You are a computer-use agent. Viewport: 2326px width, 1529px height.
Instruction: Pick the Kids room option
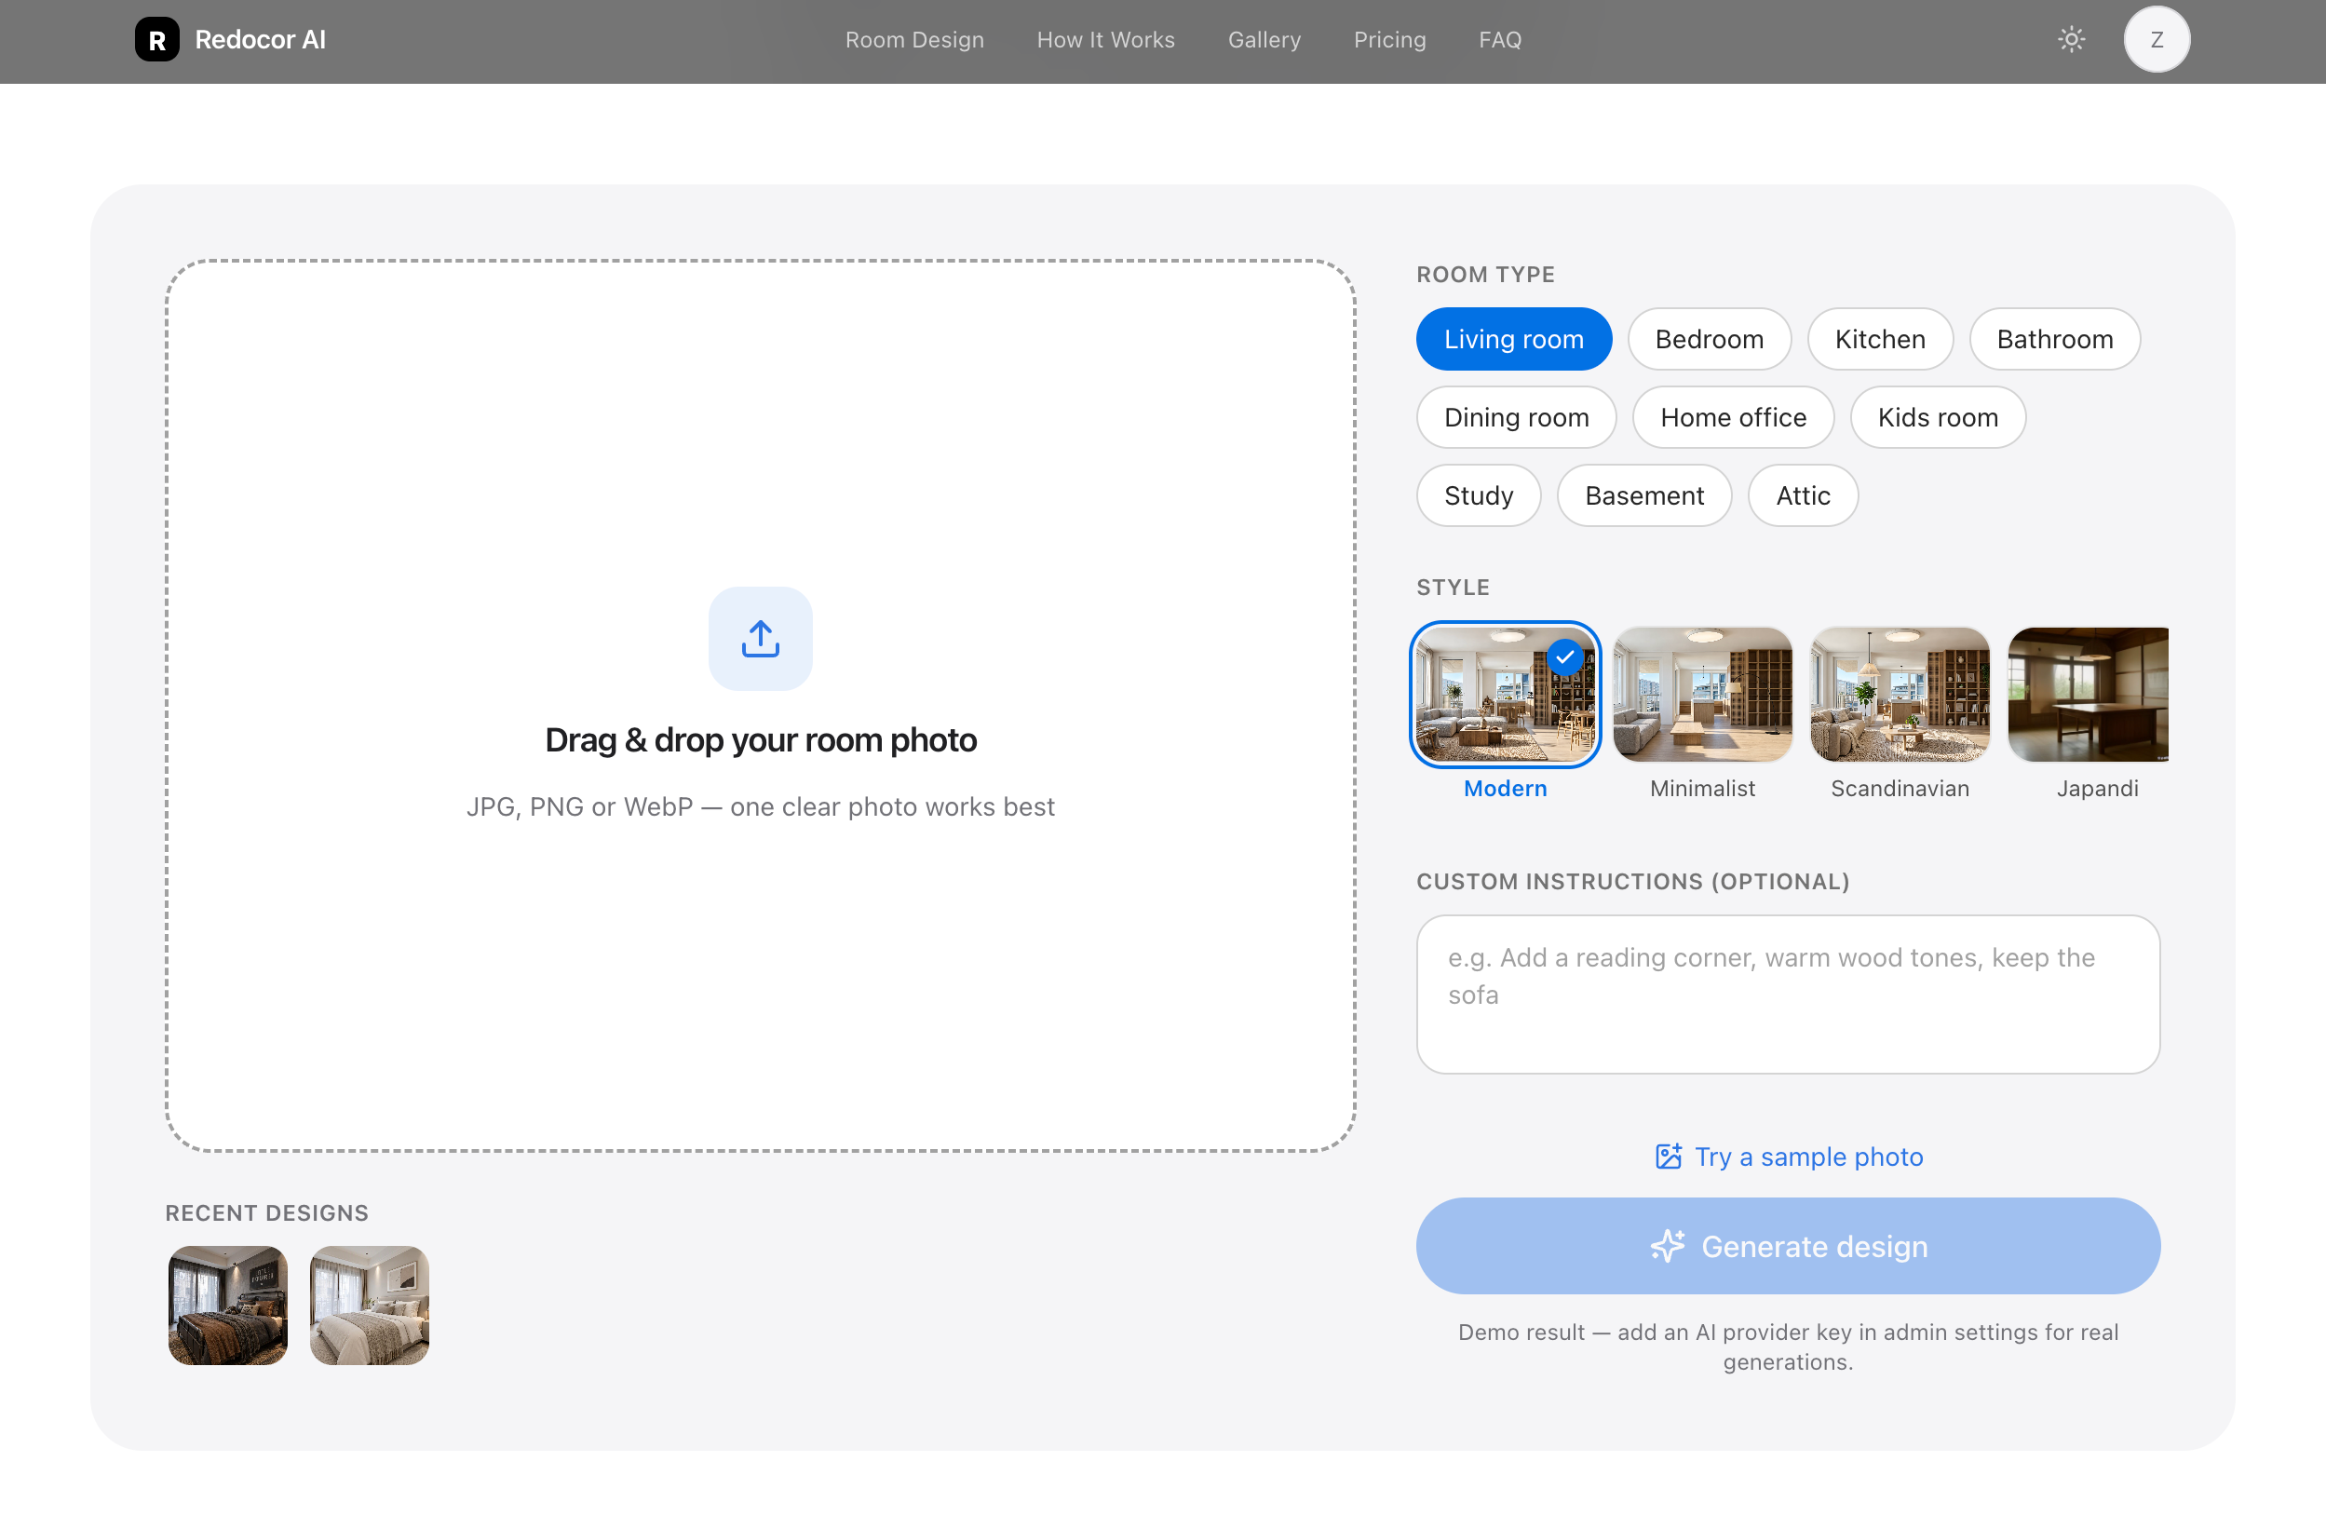coord(1937,417)
